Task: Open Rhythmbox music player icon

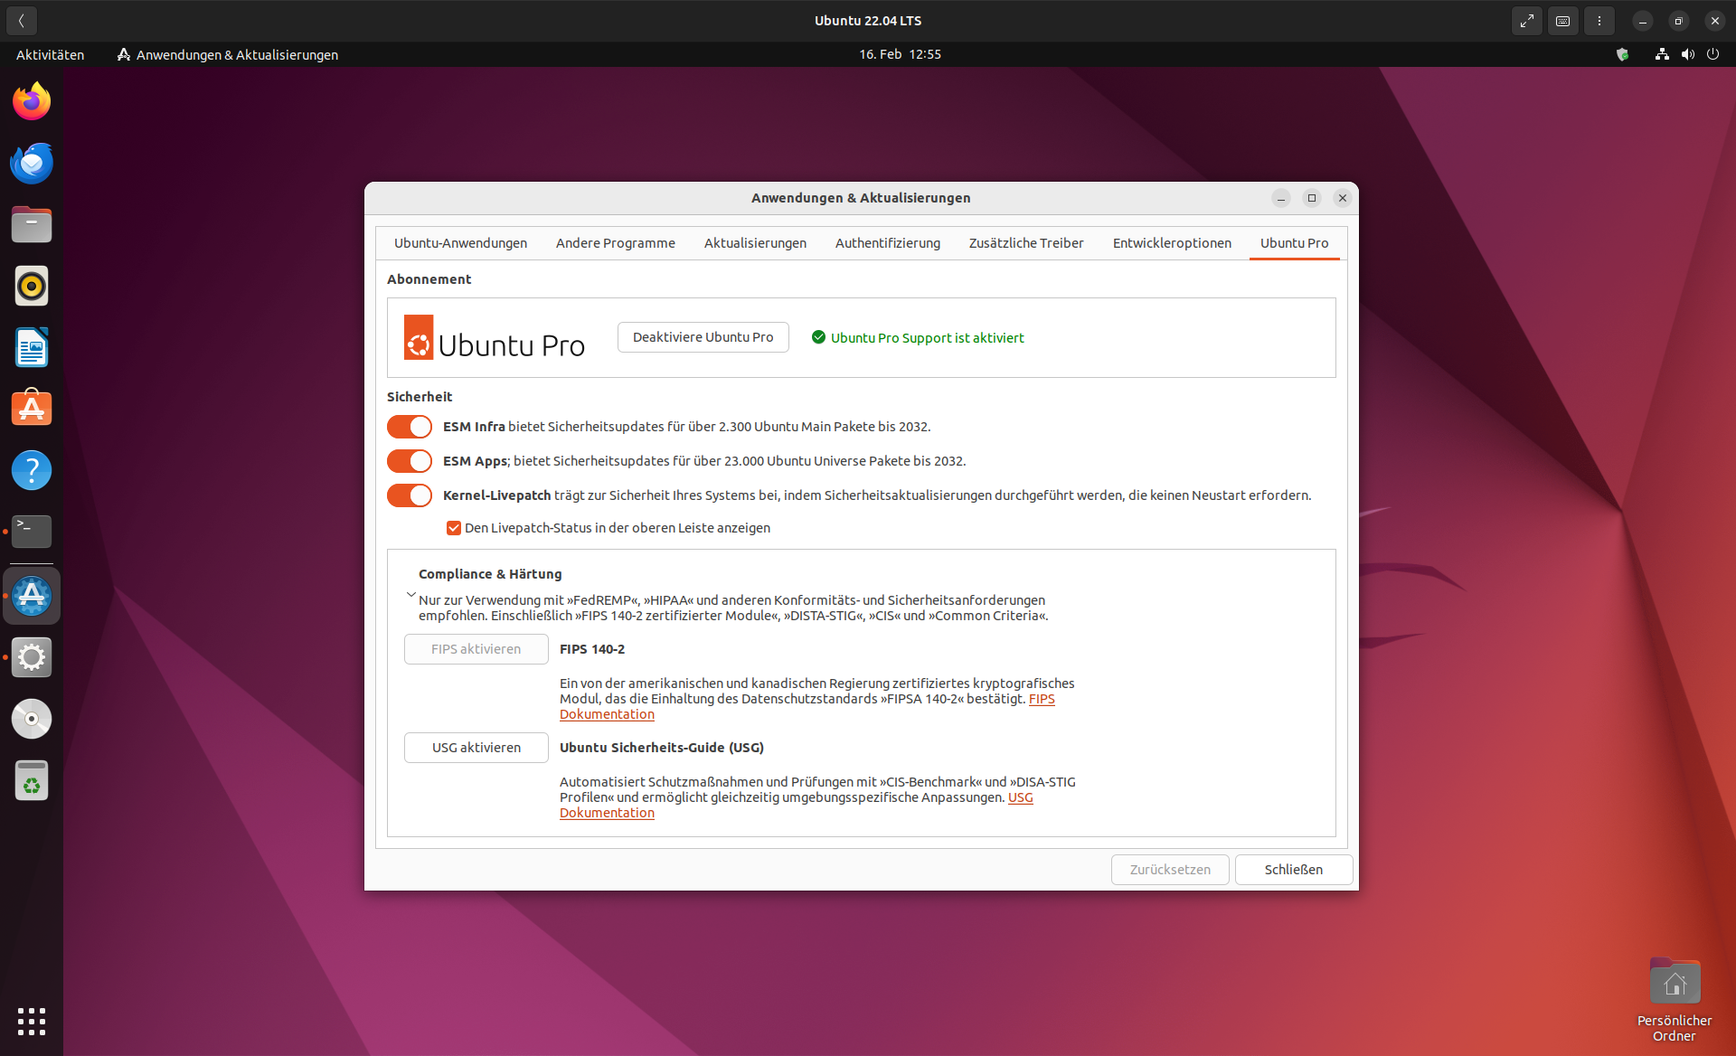Action: (x=32, y=286)
